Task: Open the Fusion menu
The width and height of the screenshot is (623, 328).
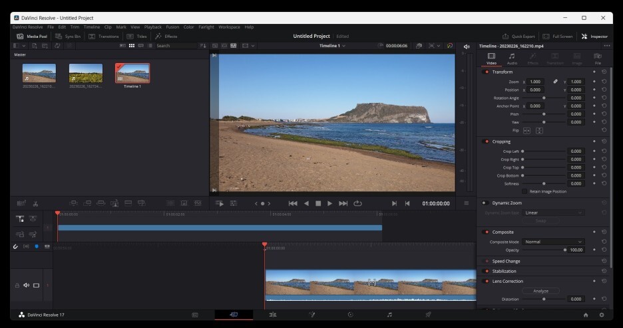Action: coord(172,27)
